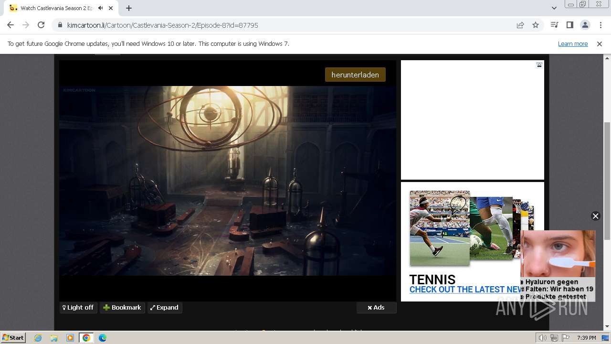Open the Chrome three-dot menu
Screen dimensions: 611x344
click(600, 25)
